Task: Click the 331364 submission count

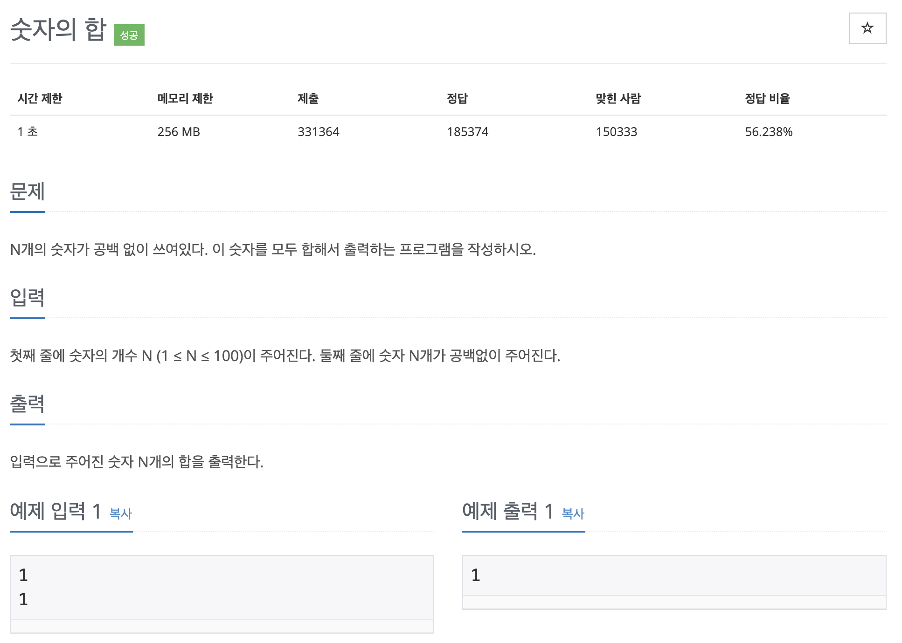Action: [x=319, y=132]
